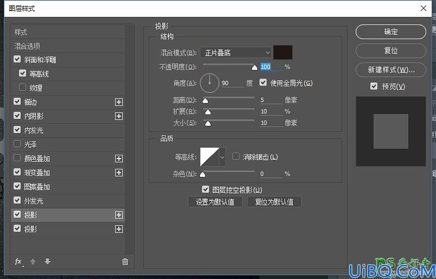The height and width of the screenshot is (279, 436).
Task: Toggle the 预览 checkbox
Action: click(374, 86)
